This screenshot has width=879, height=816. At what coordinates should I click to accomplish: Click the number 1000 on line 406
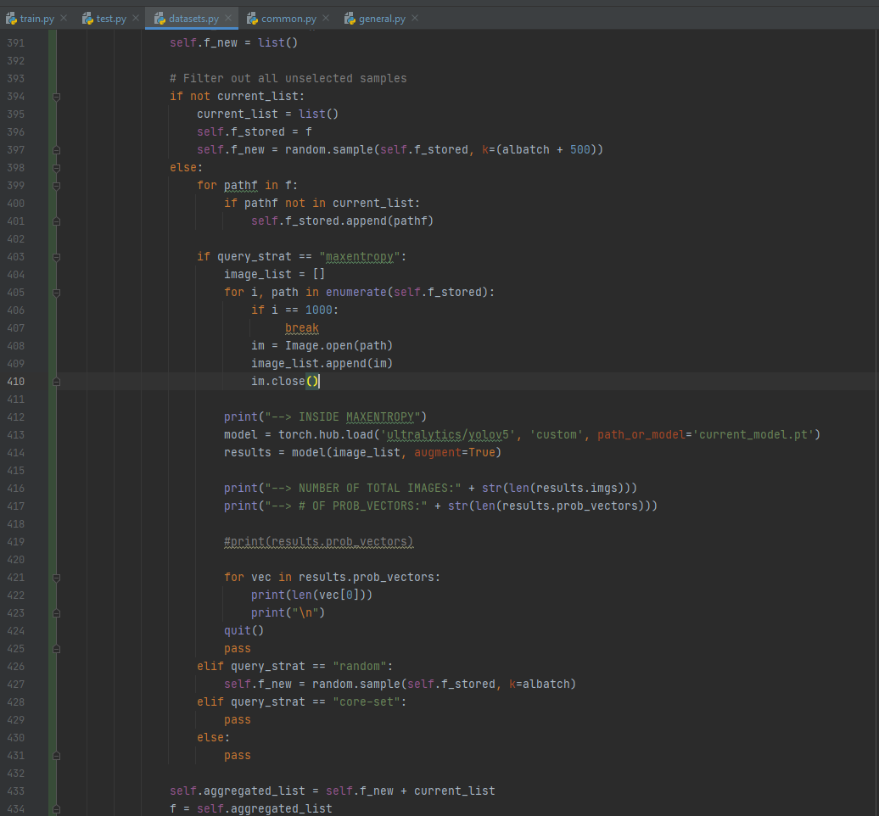click(x=318, y=310)
